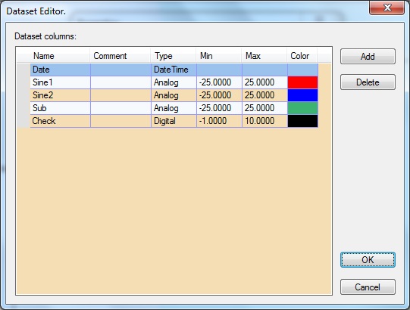Click the Add button
This screenshot has height=310, width=410.
tap(368, 57)
